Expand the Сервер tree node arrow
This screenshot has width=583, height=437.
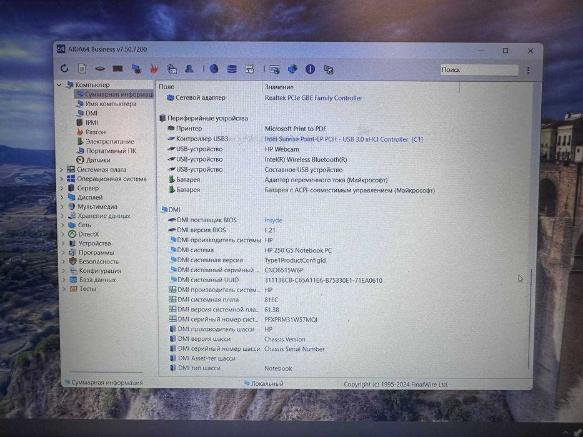62,188
